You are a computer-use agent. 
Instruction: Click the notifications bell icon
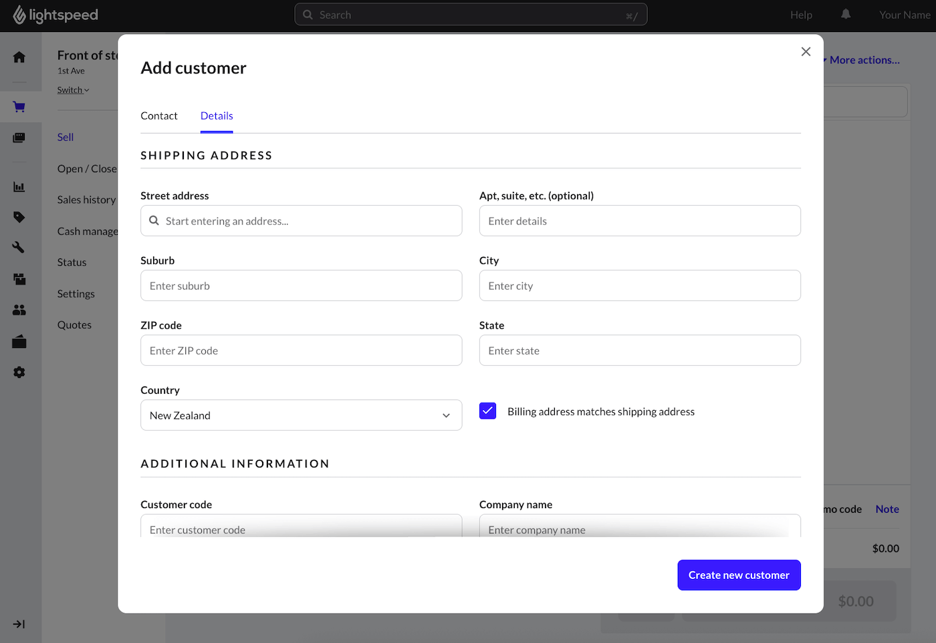click(x=846, y=14)
